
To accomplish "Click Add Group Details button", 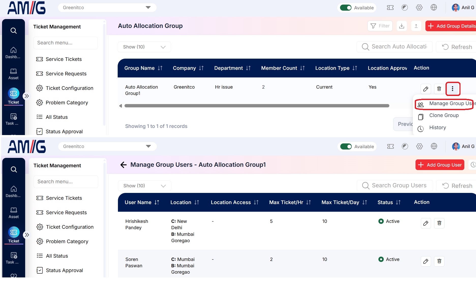I will pos(451,26).
